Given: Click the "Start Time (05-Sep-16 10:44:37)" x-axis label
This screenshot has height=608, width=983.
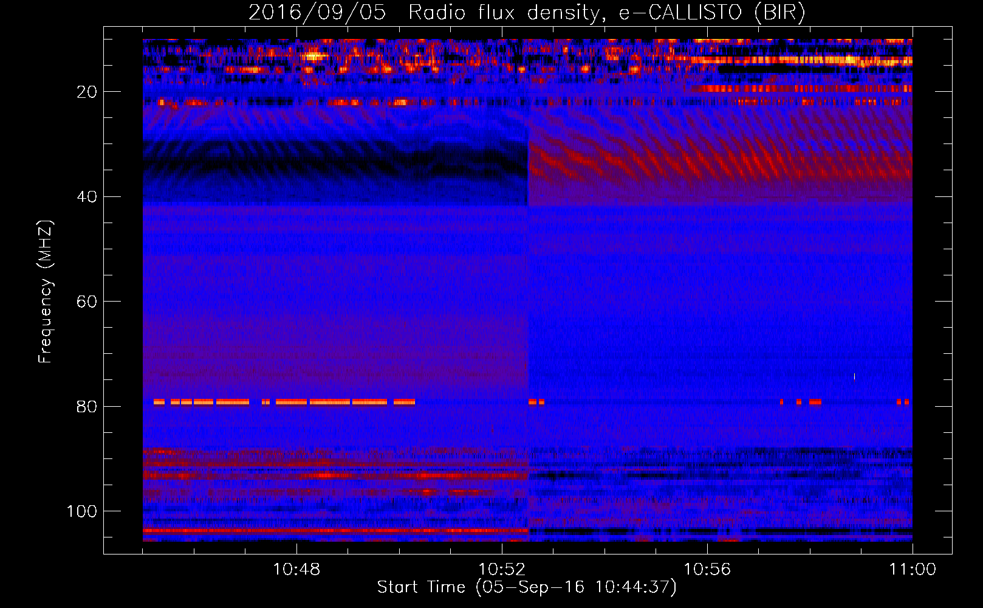Looking at the screenshot, I should tap(527, 587).
